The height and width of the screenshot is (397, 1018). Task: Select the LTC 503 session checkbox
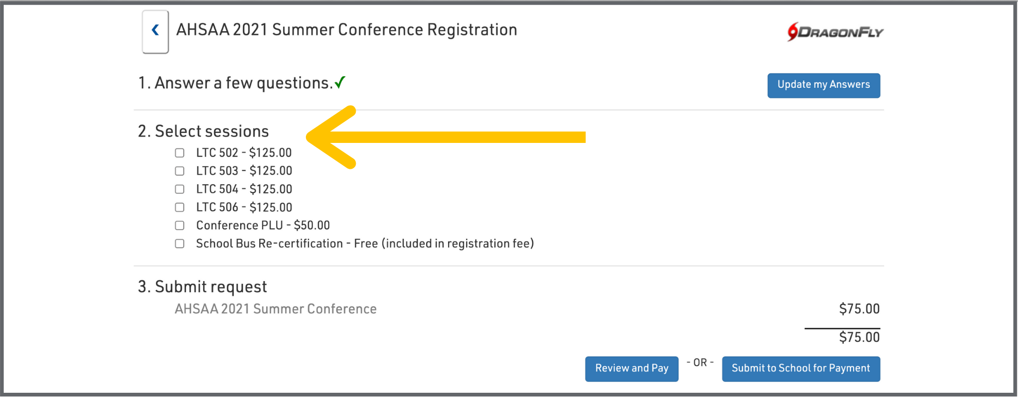click(180, 171)
